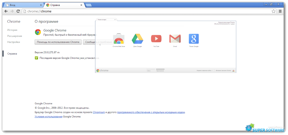The height and width of the screenshot is (135, 288).
Task: Close the Вход tab
Action: 41,5
